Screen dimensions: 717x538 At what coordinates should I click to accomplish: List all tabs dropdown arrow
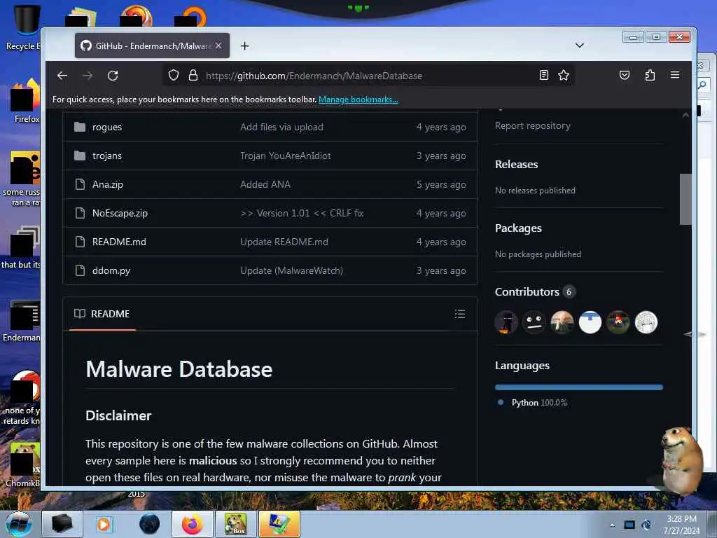pyautogui.click(x=579, y=46)
